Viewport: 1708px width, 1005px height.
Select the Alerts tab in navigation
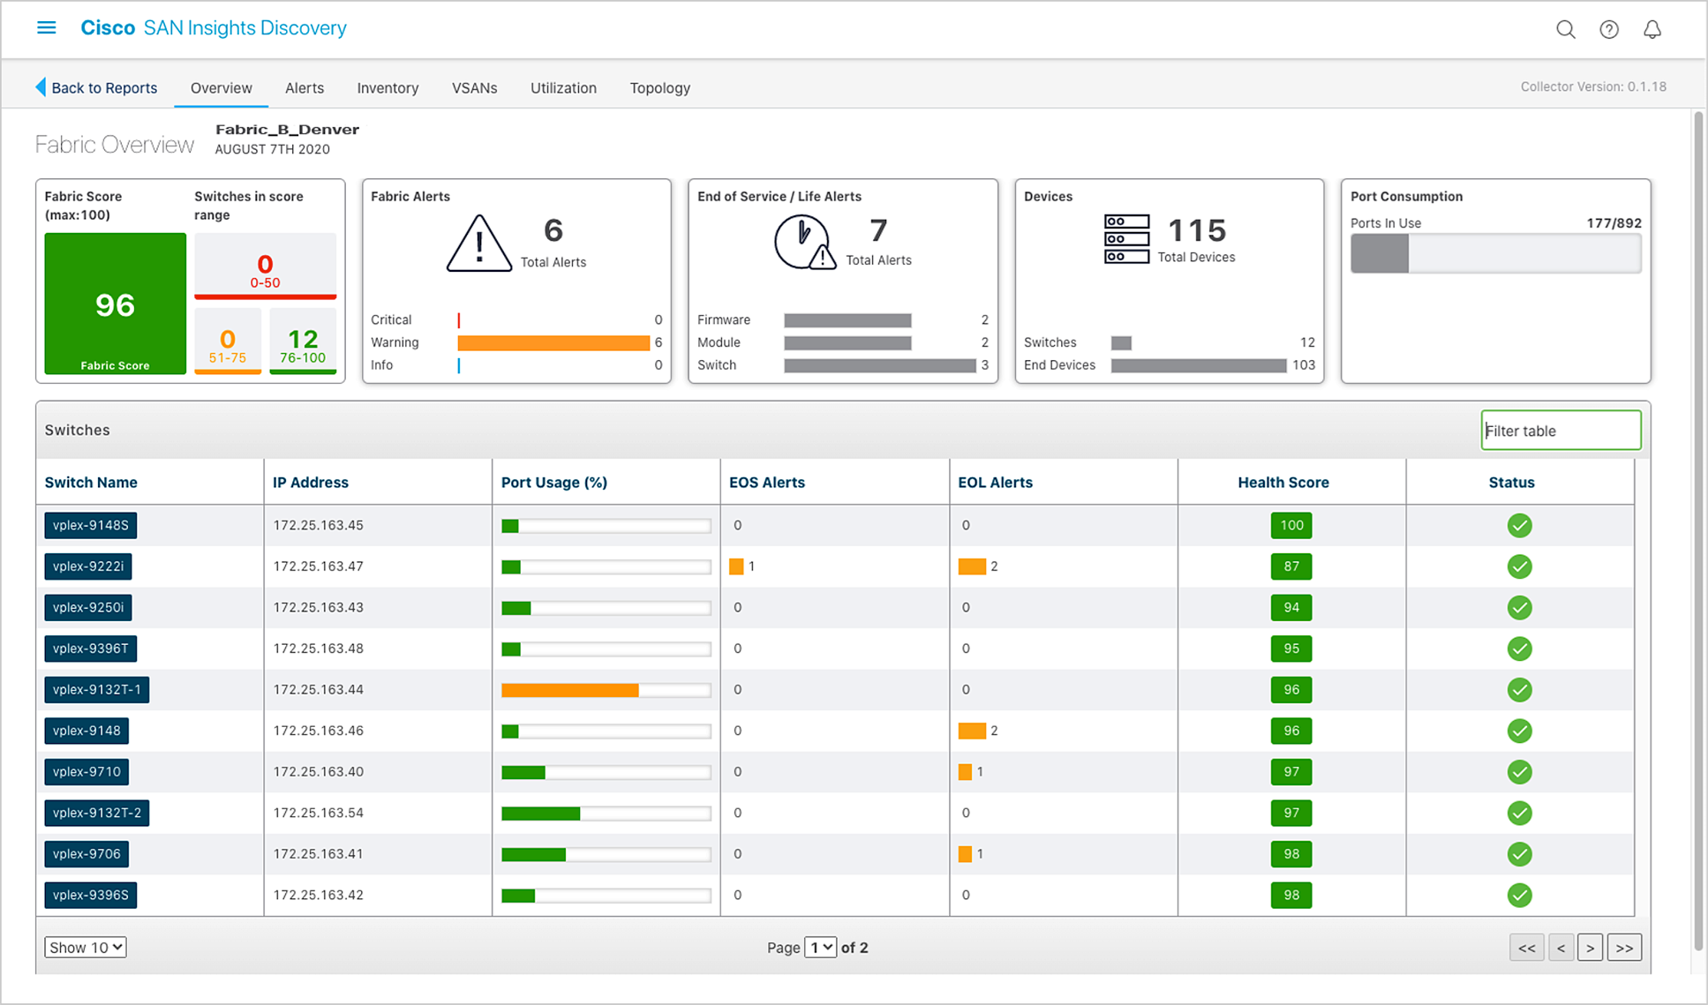coord(304,87)
